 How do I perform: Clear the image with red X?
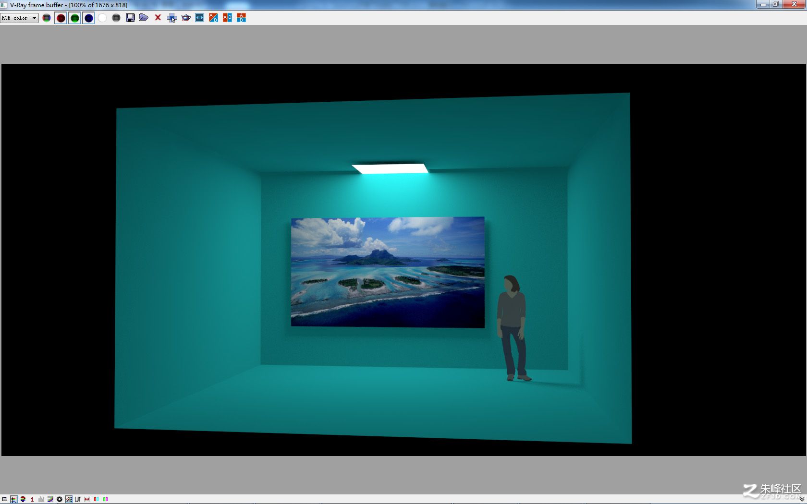coord(158,18)
